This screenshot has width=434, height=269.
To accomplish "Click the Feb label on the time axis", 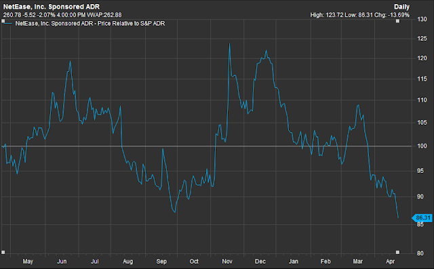I will pyautogui.click(x=325, y=262).
